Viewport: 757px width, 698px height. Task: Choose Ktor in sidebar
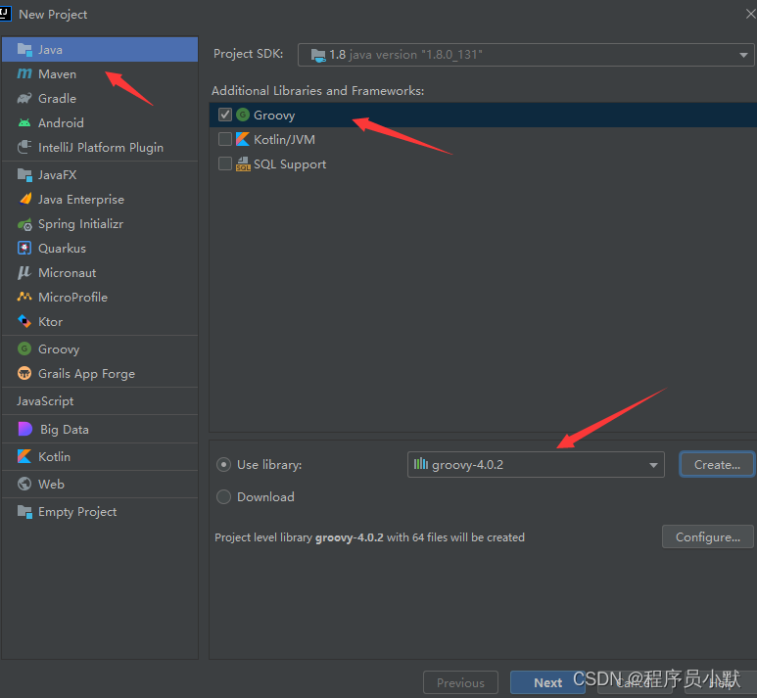tap(100, 321)
